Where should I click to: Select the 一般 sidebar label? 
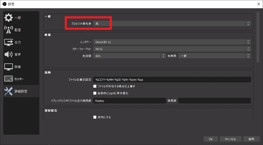tap(18, 18)
